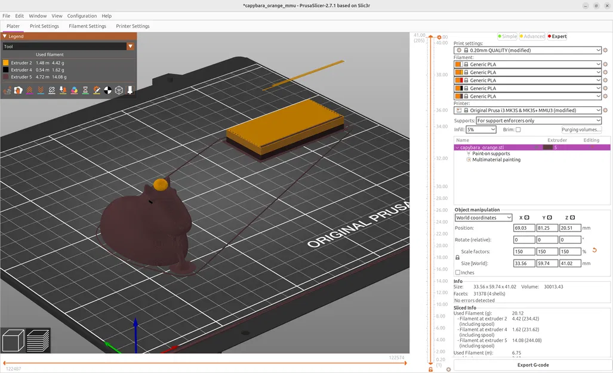This screenshot has height=373, width=613.
Task: Click the Purging volumes button
Action: [x=581, y=130]
